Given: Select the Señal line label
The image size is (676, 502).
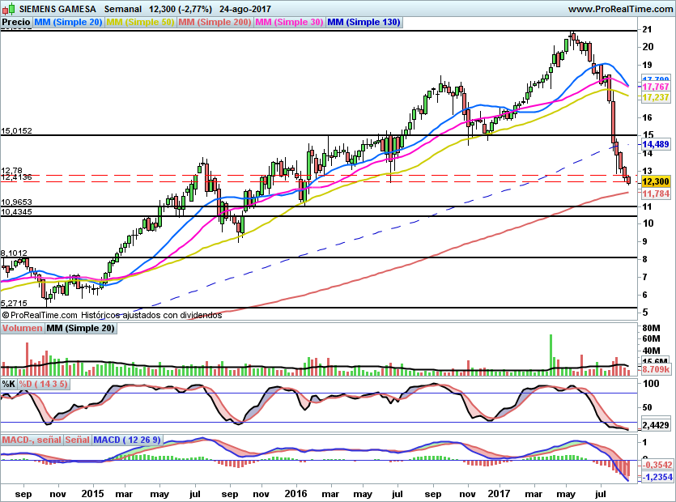Looking at the screenshot, I should coord(78,440).
